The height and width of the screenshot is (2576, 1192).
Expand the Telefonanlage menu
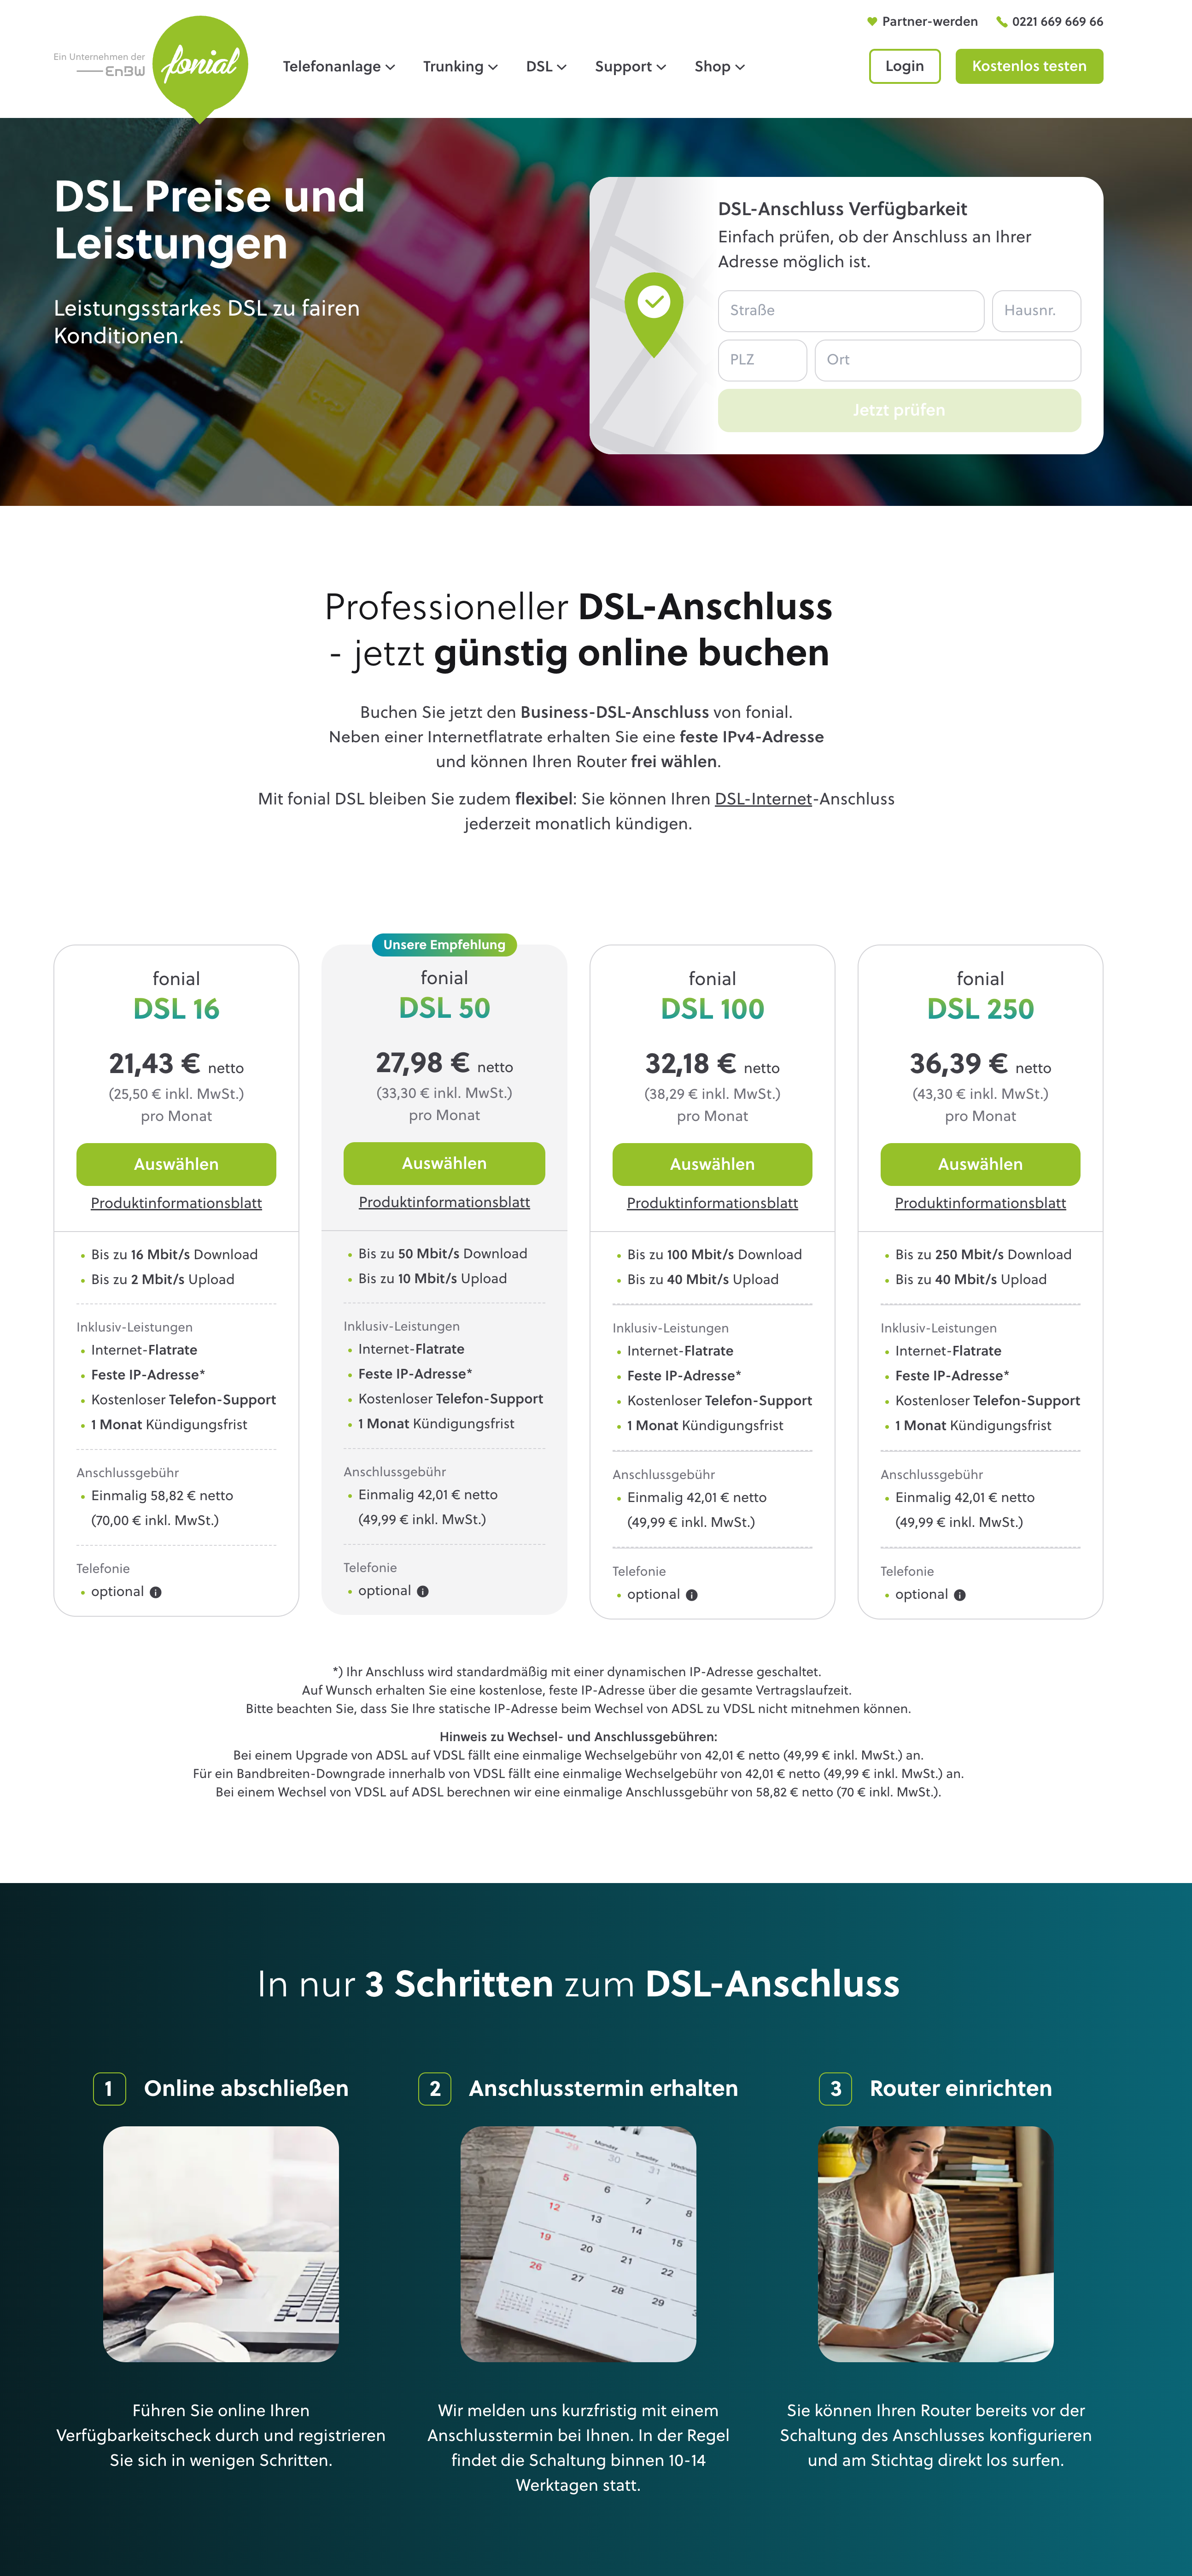(338, 67)
